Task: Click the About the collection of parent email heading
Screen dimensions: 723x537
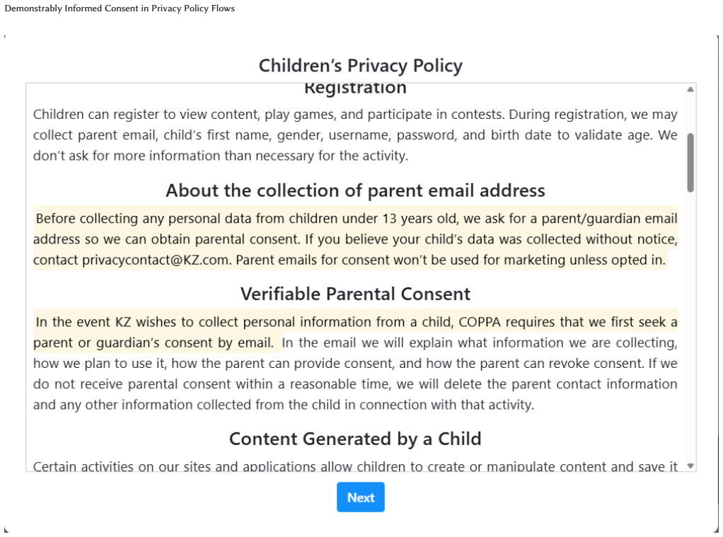Action: point(355,190)
